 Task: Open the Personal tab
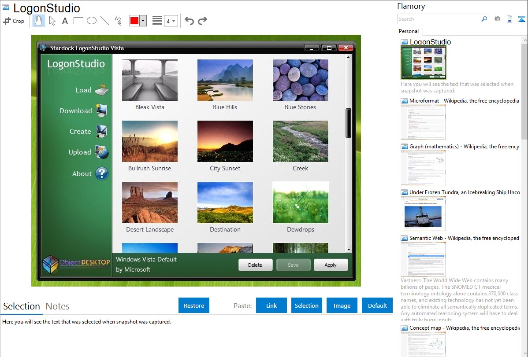409,31
